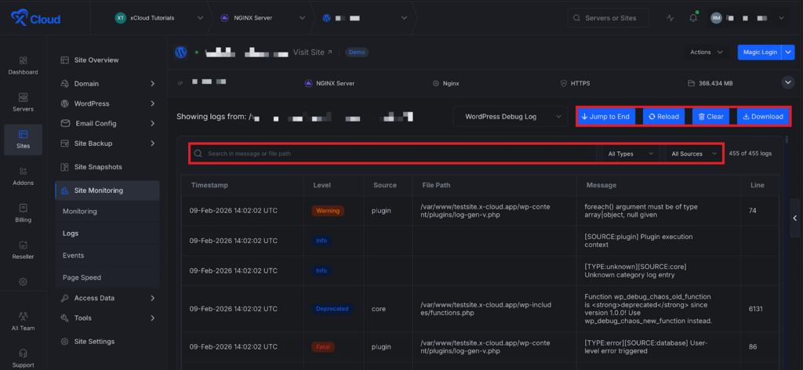Follow the Visit Site link
This screenshot has height=370, width=803.
click(312, 53)
